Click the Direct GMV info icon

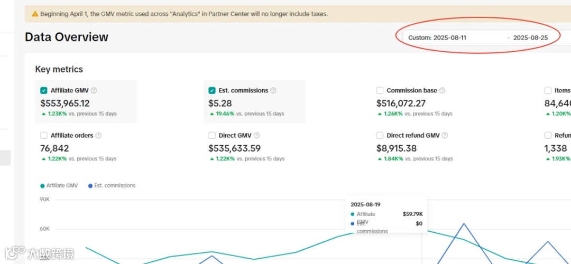256,136
